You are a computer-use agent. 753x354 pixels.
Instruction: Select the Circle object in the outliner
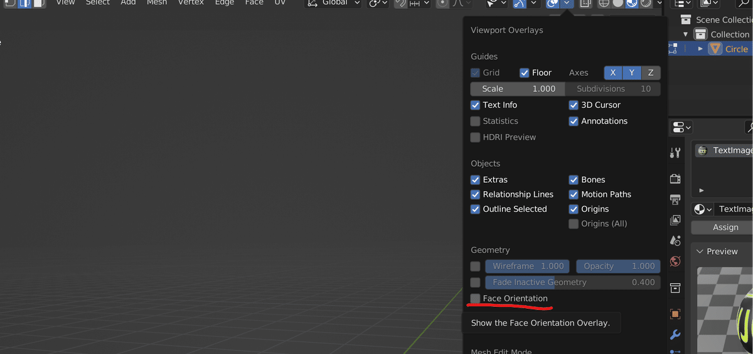(736, 49)
